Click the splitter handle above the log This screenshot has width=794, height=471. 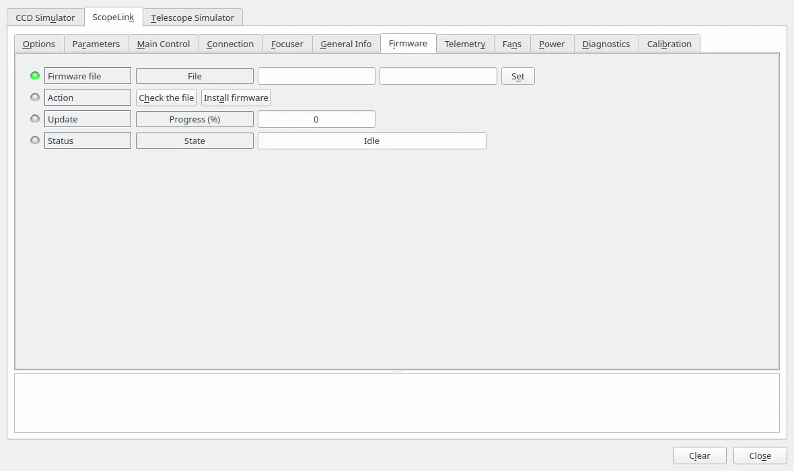(x=397, y=371)
